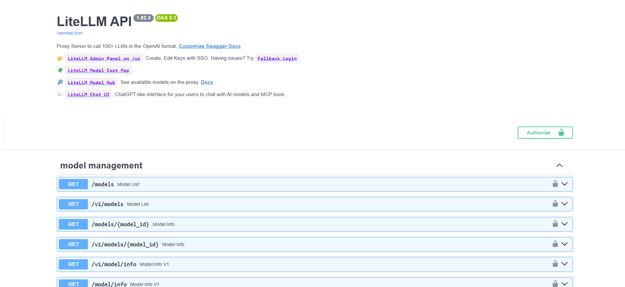Click the speech bubble emoji beside Chat UI
The height and width of the screenshot is (287, 625).
(60, 94)
